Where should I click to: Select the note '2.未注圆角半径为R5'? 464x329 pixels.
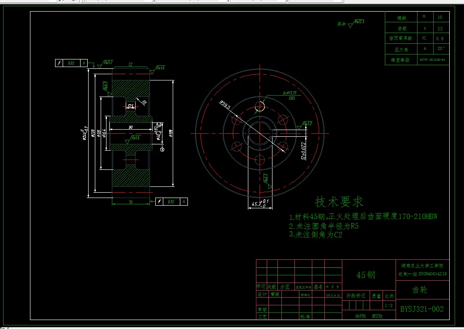(324, 226)
